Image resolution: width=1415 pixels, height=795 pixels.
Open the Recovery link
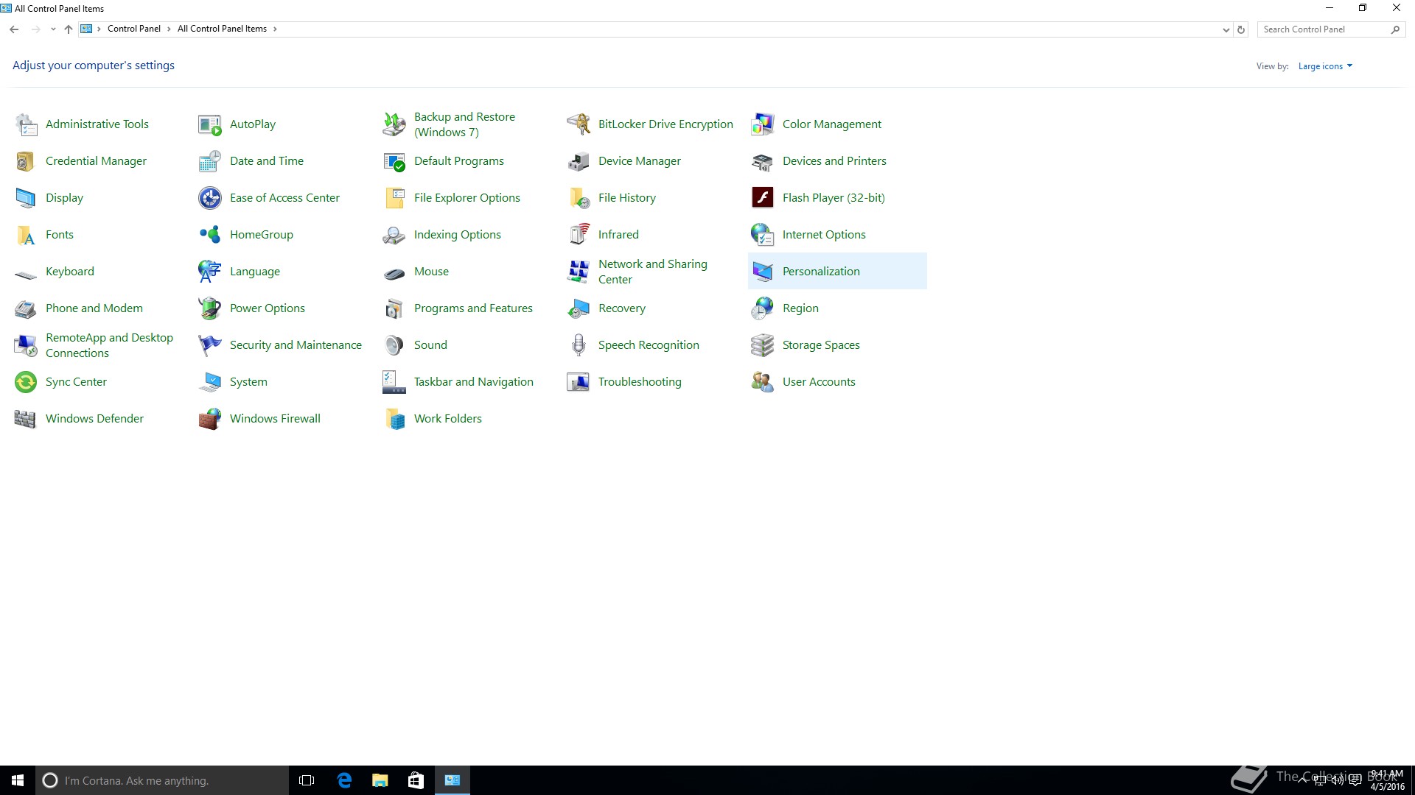tap(622, 308)
